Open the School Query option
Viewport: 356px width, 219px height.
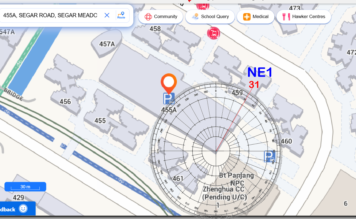[210, 17]
